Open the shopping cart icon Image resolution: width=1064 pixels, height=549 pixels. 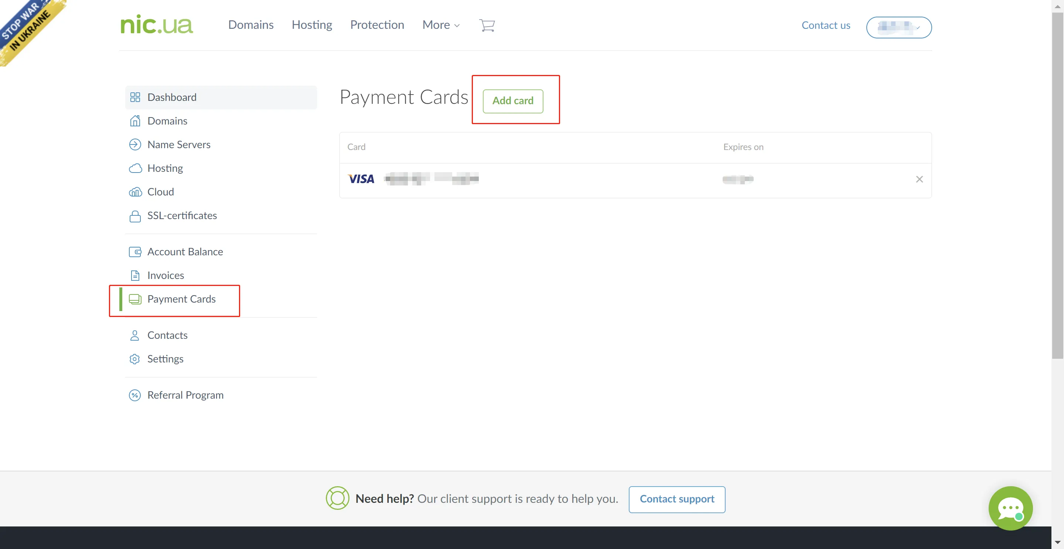point(487,25)
